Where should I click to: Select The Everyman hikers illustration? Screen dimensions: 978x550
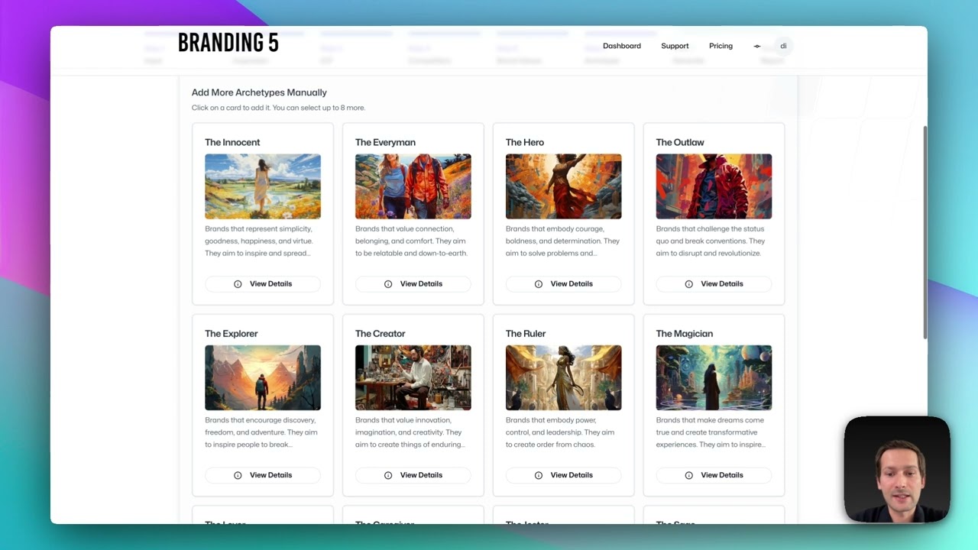(413, 186)
